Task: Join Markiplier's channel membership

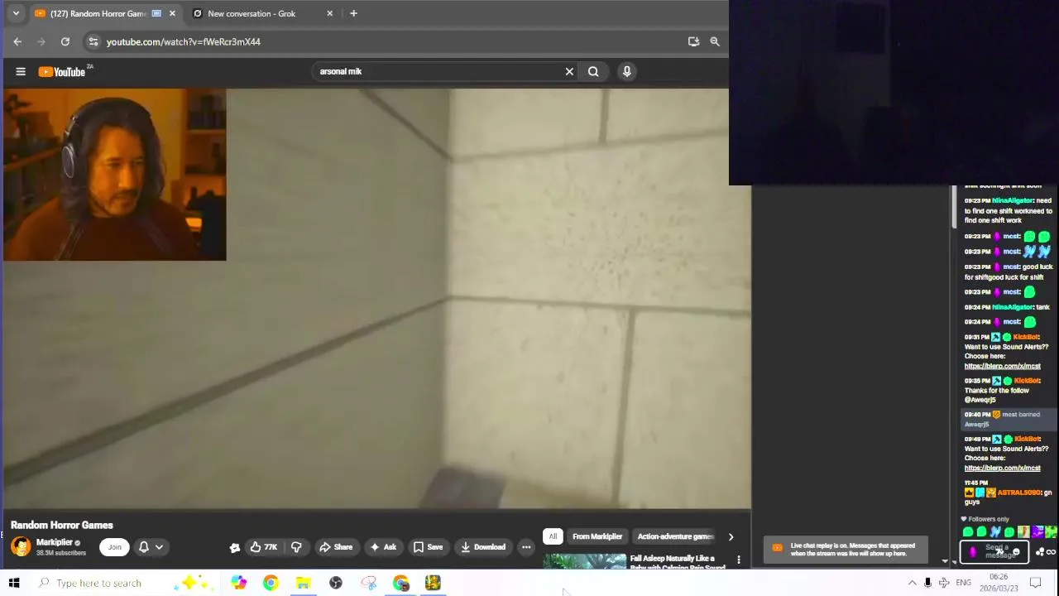Action: 114,547
